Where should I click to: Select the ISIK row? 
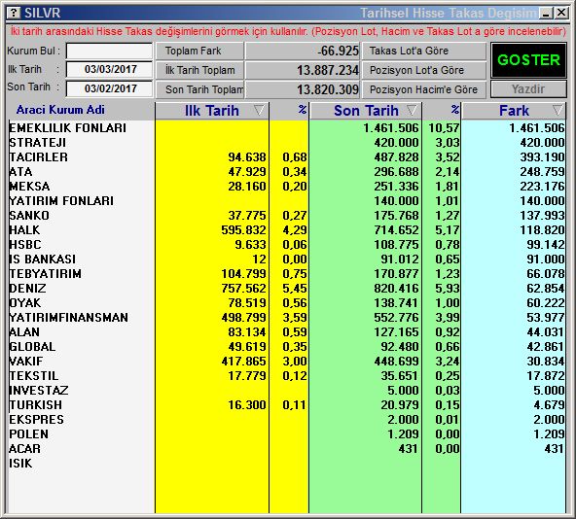point(286,464)
